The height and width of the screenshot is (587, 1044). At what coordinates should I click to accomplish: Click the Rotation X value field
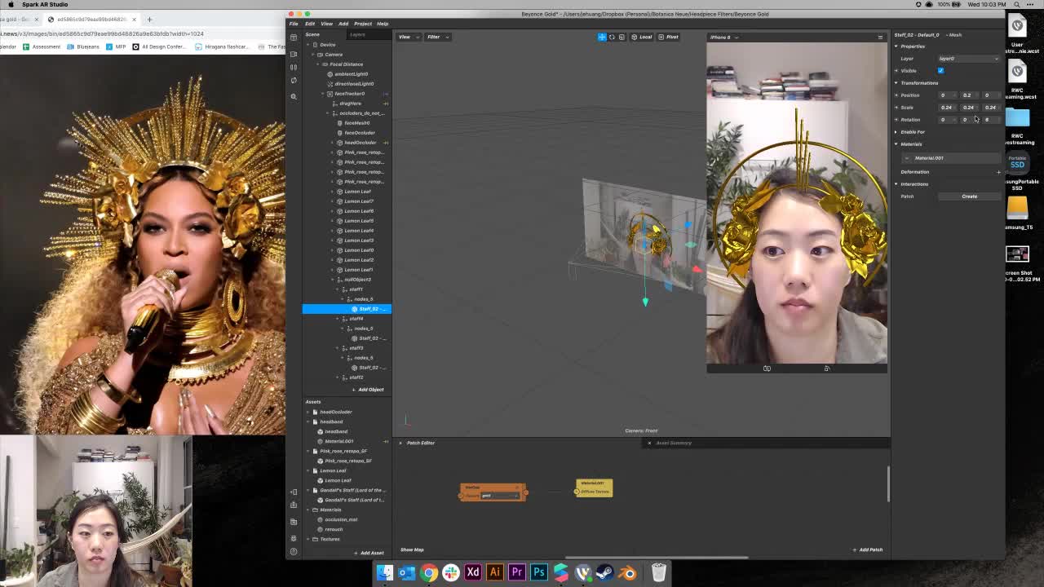(946, 120)
